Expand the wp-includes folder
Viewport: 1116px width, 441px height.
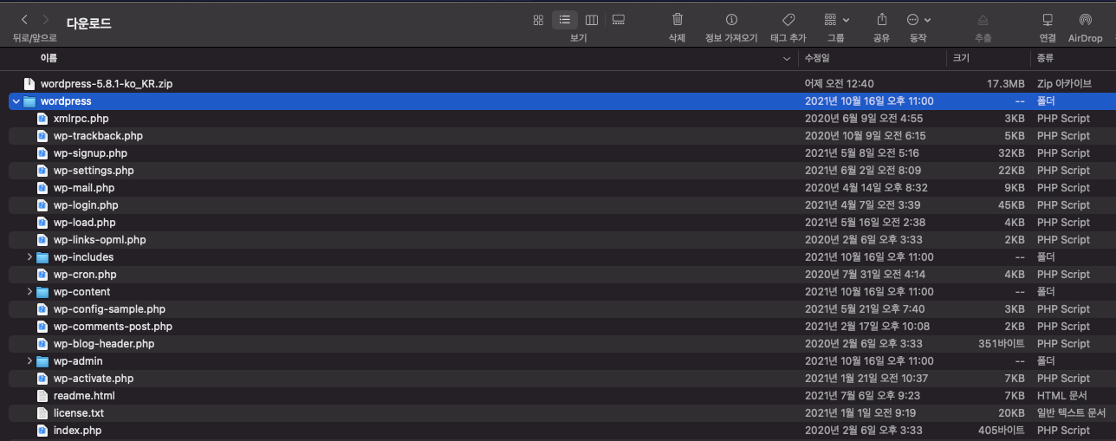[x=29, y=257]
